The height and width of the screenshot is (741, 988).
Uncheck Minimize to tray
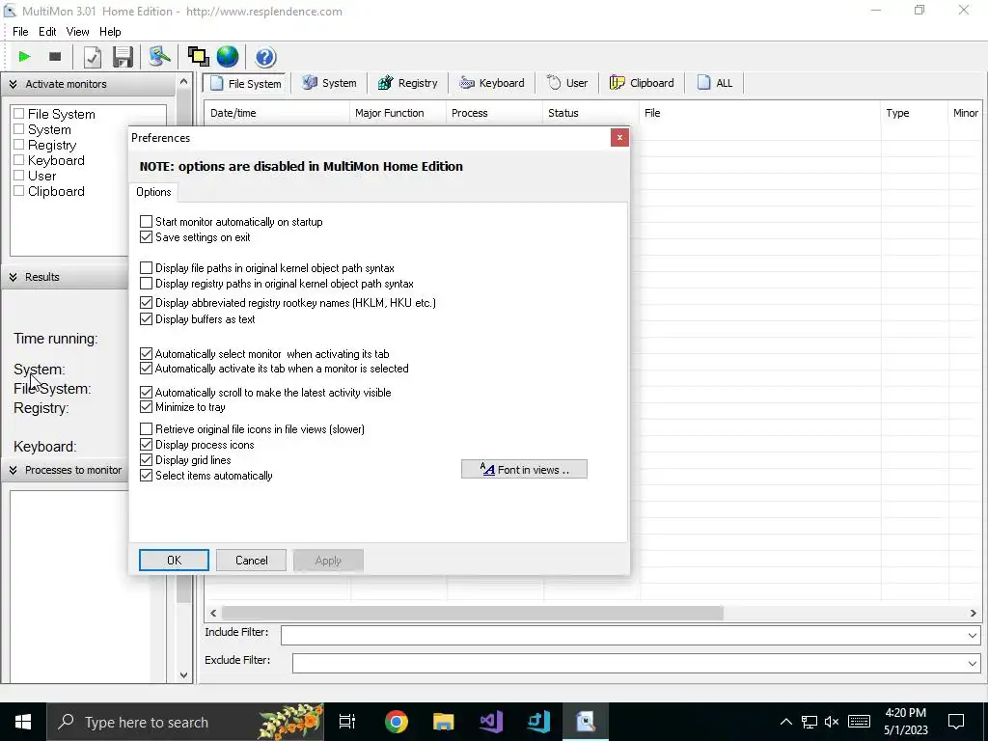point(147,407)
